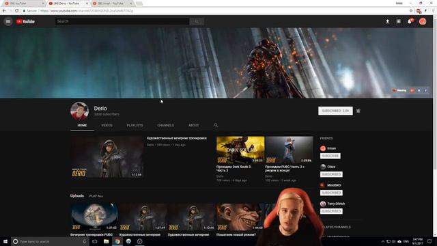
Task: Reload the page via the refresh icon
Action: point(16,11)
